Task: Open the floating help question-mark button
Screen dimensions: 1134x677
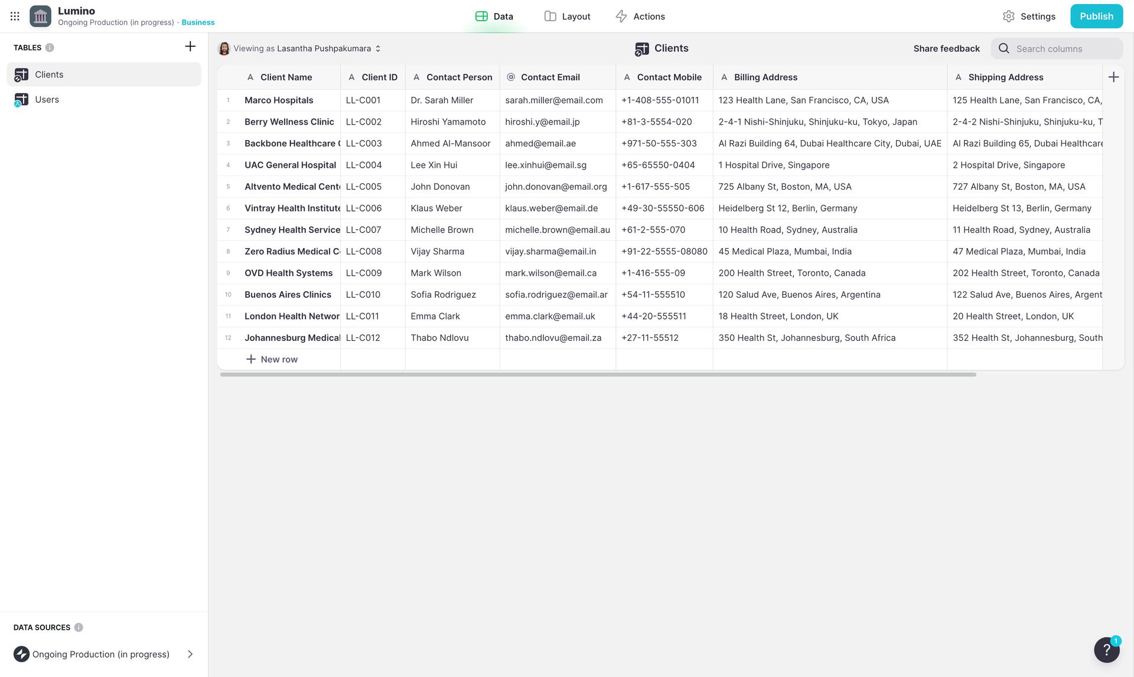Action: pyautogui.click(x=1107, y=650)
